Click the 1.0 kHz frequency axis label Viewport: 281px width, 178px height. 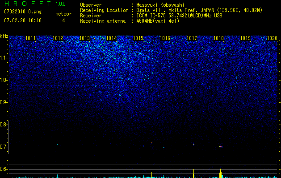point(3,80)
